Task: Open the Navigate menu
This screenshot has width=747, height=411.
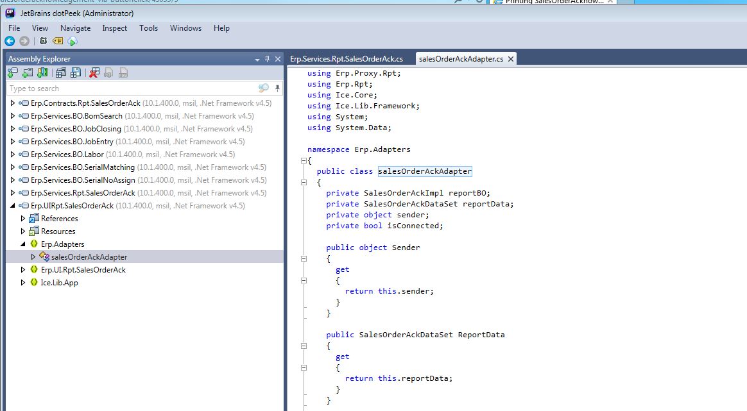Action: pyautogui.click(x=75, y=28)
